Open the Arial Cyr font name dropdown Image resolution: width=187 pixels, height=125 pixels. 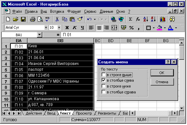pyautogui.click(x=46, y=28)
